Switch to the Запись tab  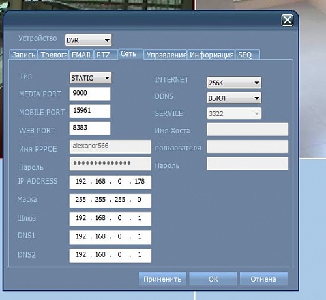tap(23, 55)
